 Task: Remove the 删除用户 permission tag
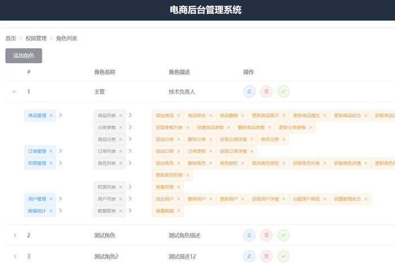(x=210, y=199)
